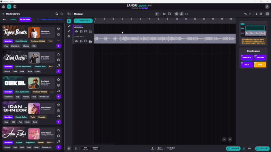The width and height of the screenshot is (271, 152).
Task: Toggle the metronome icon
Action: click(181, 14)
